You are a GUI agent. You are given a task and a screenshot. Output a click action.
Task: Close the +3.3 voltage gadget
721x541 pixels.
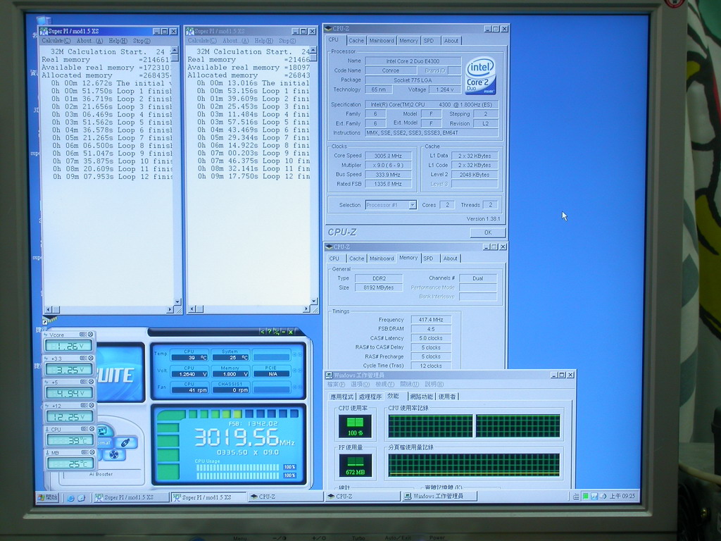click(91, 358)
